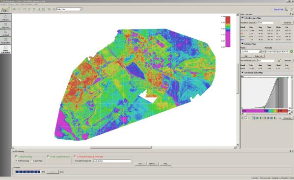Open the Mosaic Editor view
Screen dimensions: 294x180
tap(5, 41)
